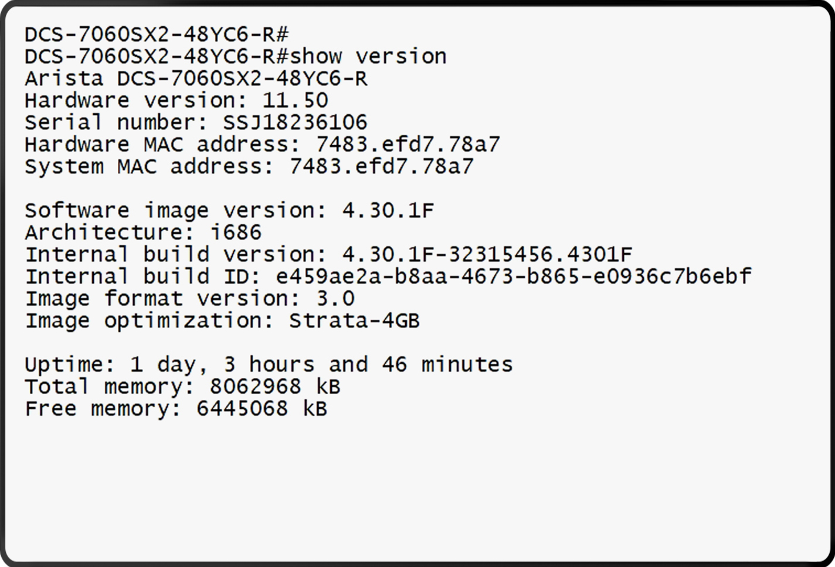Click the internal build version 4.30.1F-32315456.4301F
Image resolution: width=835 pixels, height=567 pixels.
coord(487,255)
